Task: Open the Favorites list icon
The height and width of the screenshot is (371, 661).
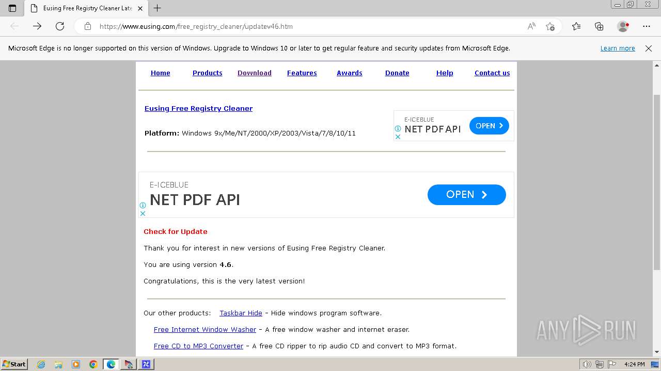Action: click(576, 26)
